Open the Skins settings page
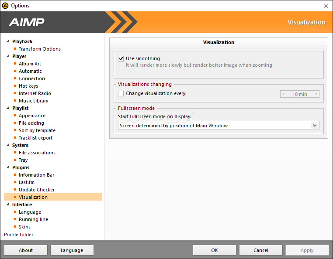Viewport: 333px width, 259px height. (x=24, y=227)
